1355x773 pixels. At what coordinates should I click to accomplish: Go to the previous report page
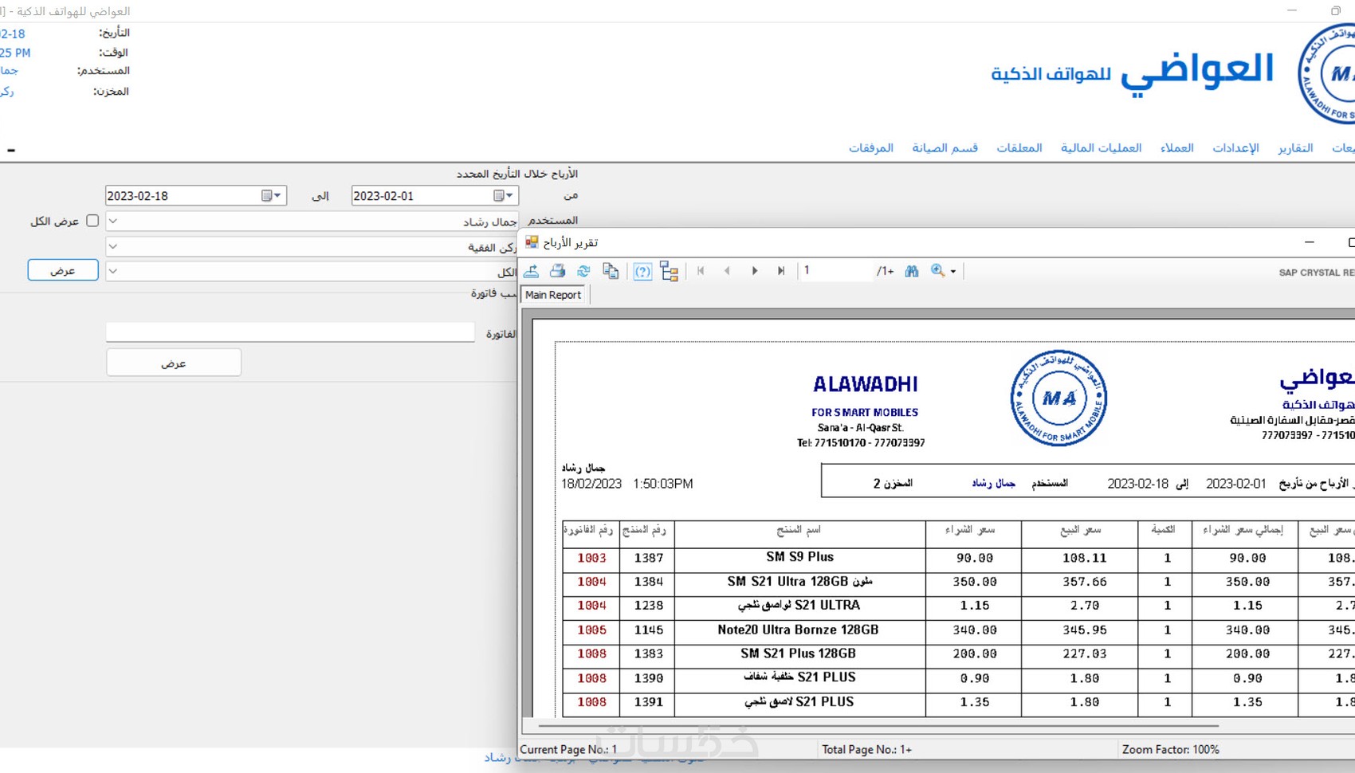tap(727, 271)
